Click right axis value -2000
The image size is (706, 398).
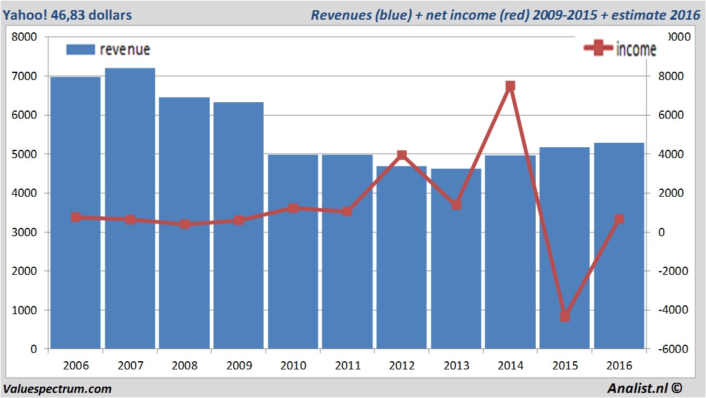[673, 271]
